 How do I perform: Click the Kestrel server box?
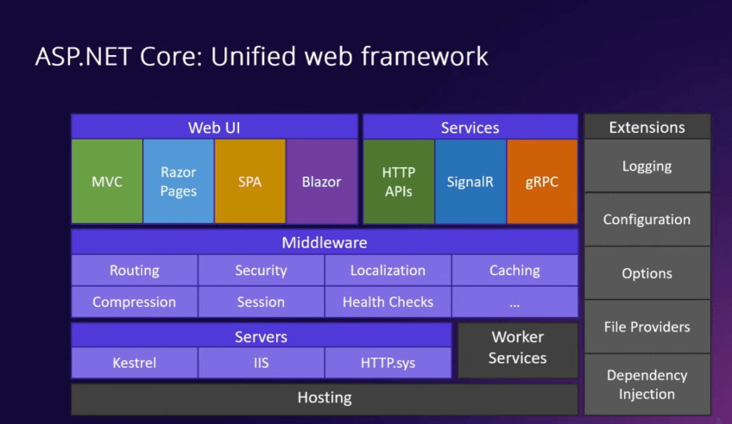(x=135, y=363)
